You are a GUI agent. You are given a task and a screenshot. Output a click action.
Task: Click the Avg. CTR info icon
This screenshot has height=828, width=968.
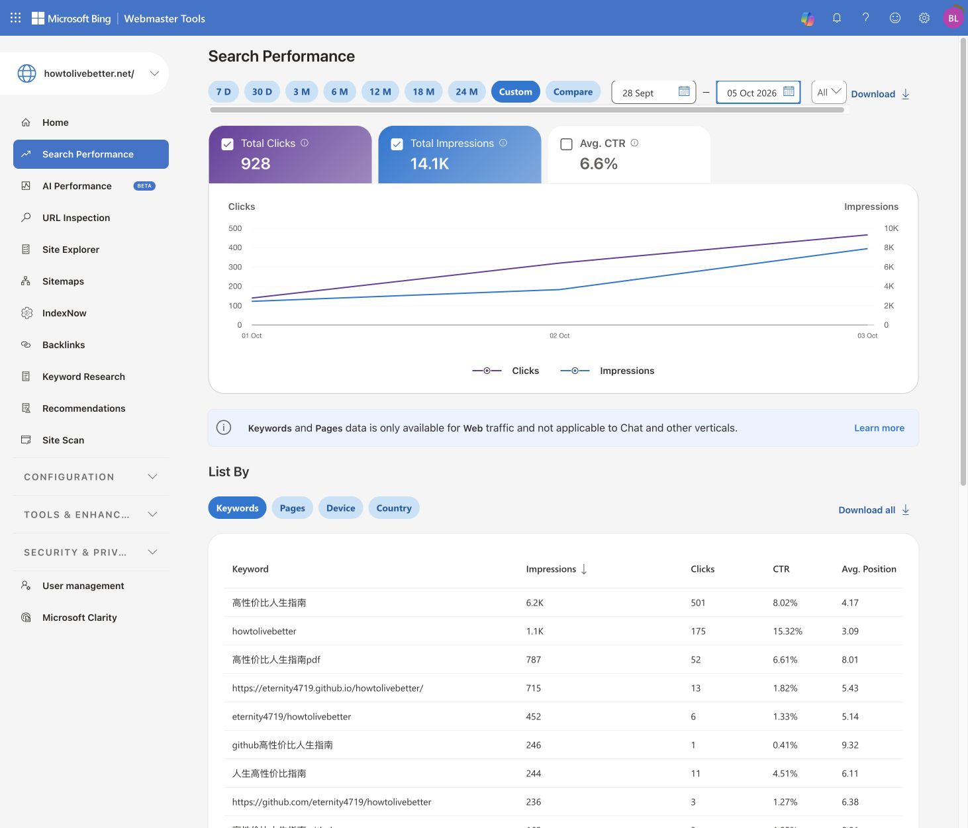click(634, 143)
